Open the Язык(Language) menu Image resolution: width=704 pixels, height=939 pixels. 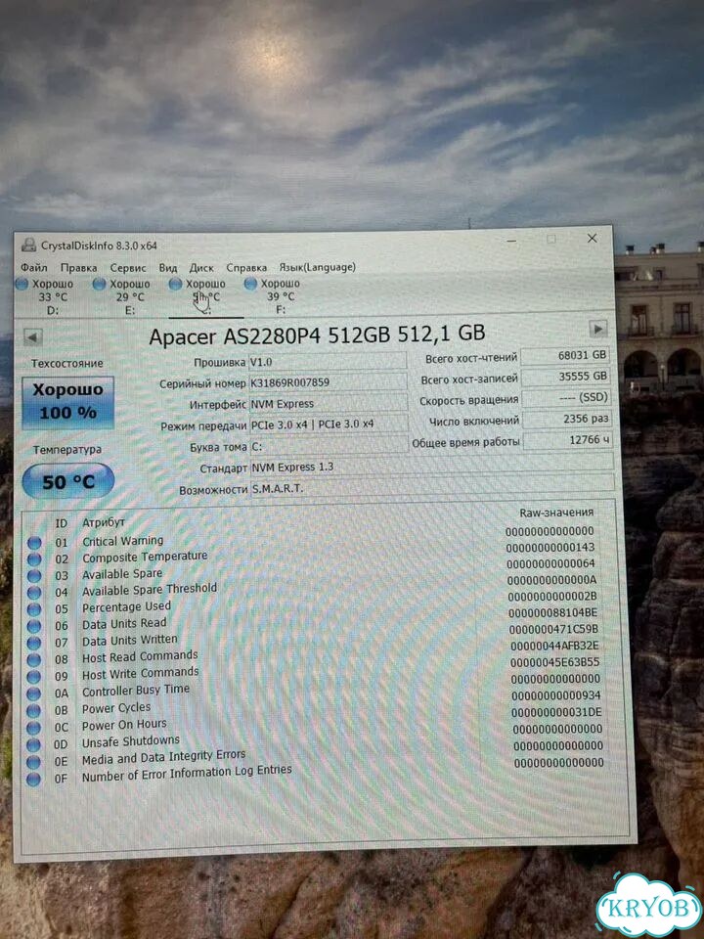pos(317,267)
